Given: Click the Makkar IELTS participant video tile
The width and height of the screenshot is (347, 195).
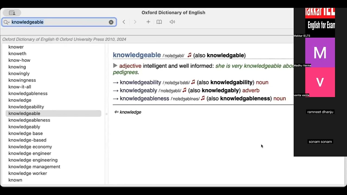Looking at the screenshot, I should pyautogui.click(x=320, y=23).
